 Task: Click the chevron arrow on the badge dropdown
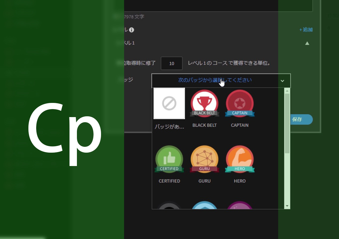click(x=282, y=81)
